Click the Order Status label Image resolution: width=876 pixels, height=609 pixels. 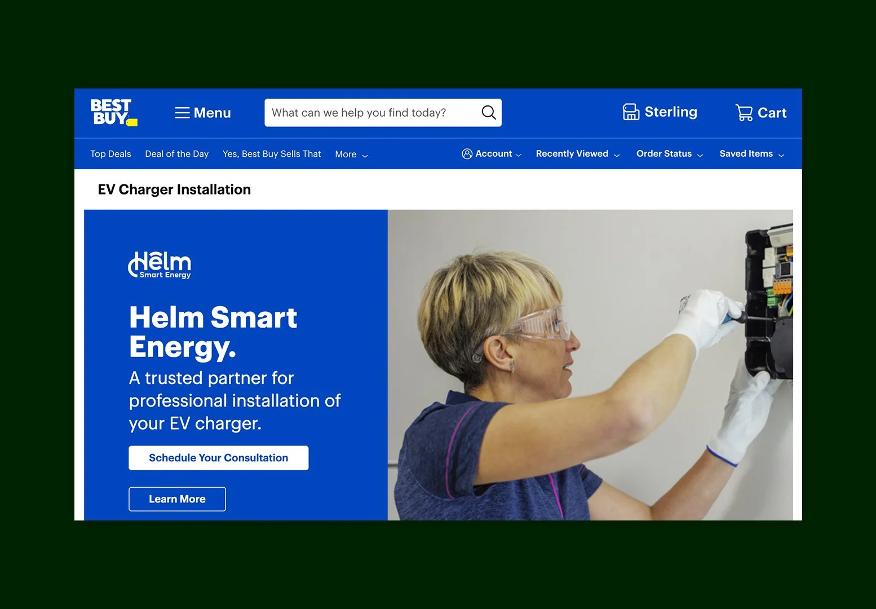click(664, 153)
